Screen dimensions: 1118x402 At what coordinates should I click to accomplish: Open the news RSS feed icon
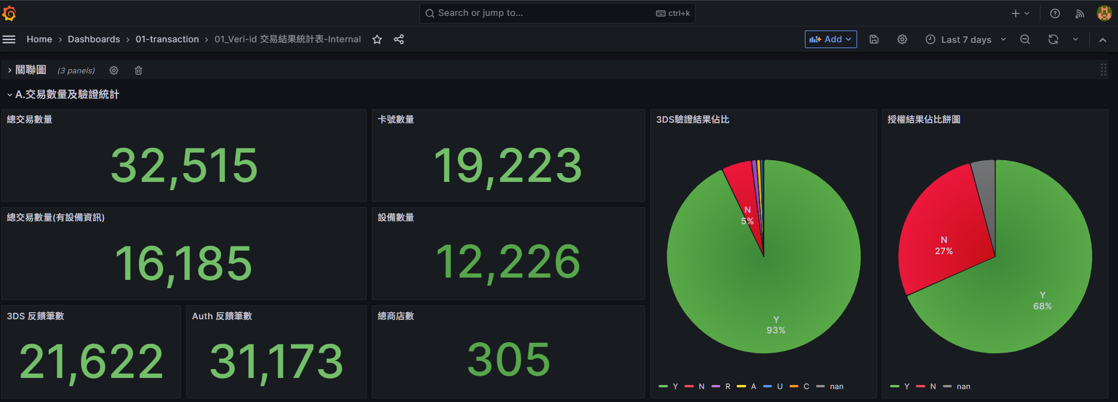click(x=1080, y=13)
